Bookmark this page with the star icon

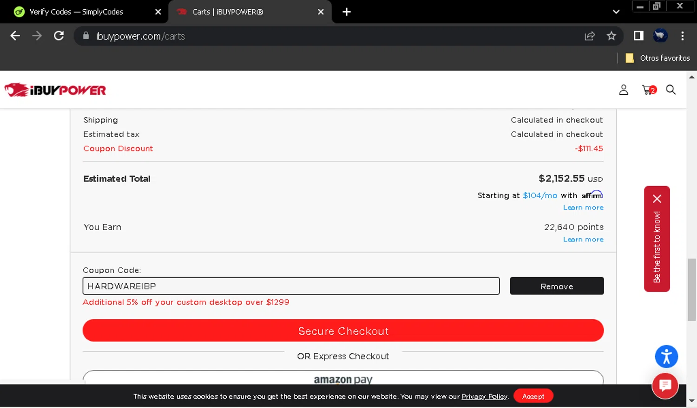coord(612,36)
